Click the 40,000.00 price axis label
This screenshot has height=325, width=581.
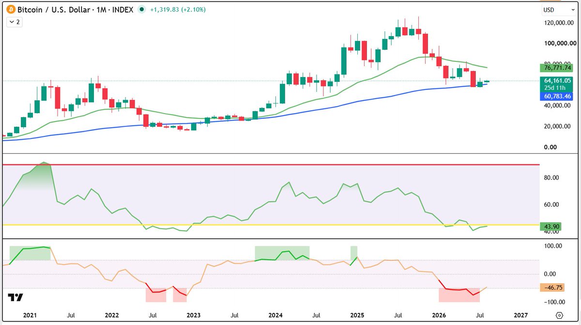558,105
